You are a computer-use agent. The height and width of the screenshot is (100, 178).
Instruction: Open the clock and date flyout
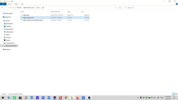coord(168,97)
